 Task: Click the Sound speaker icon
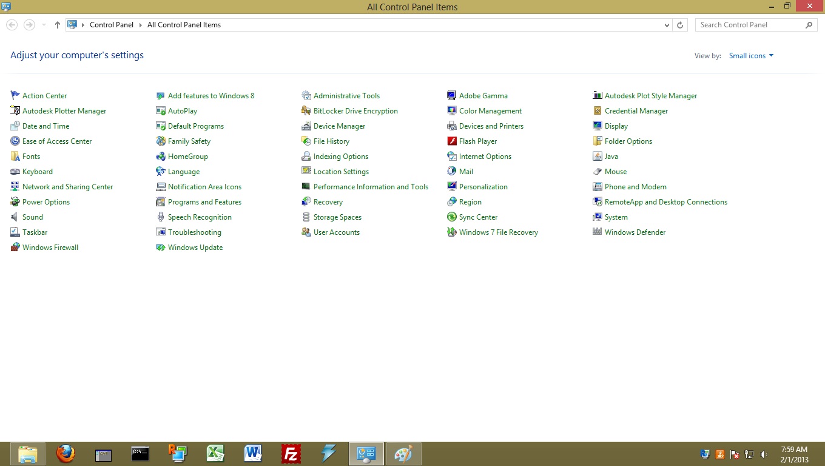[15, 217]
